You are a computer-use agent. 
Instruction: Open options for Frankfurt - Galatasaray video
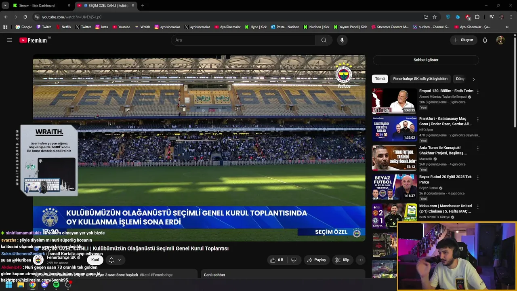[478, 119]
